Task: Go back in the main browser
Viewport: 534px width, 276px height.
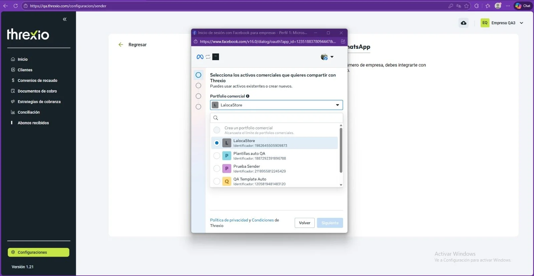Action: [x=5, y=6]
